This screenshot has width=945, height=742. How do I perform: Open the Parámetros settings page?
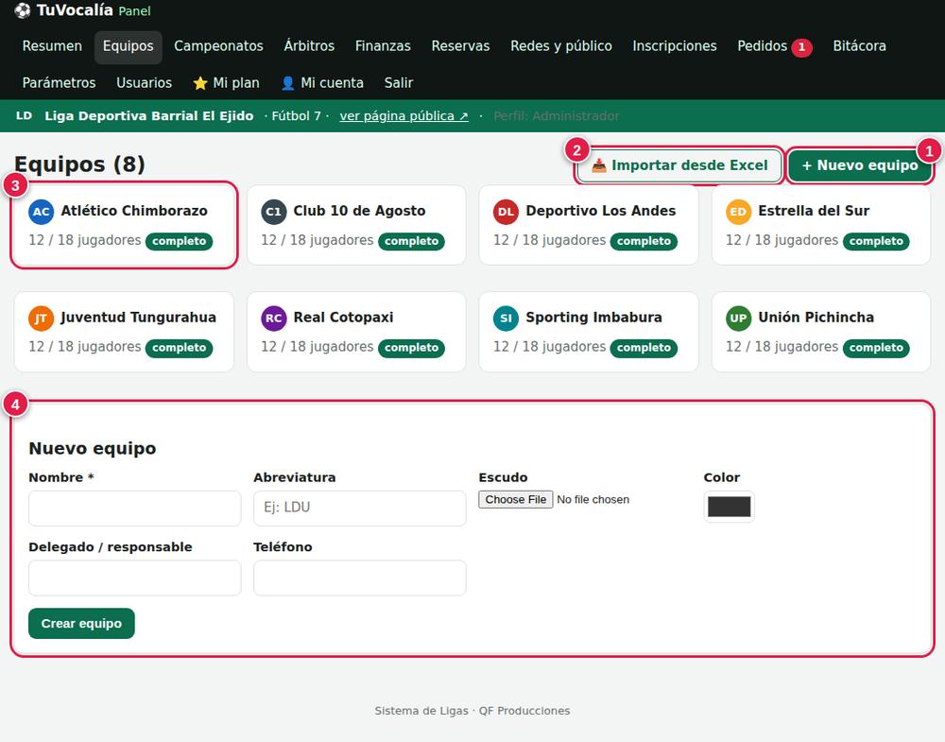59,83
